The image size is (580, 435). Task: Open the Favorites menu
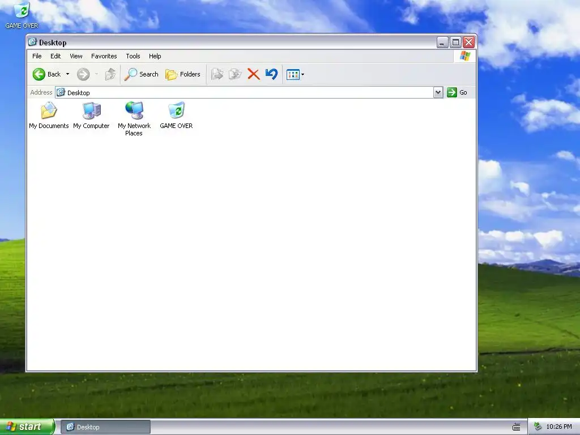(x=104, y=56)
